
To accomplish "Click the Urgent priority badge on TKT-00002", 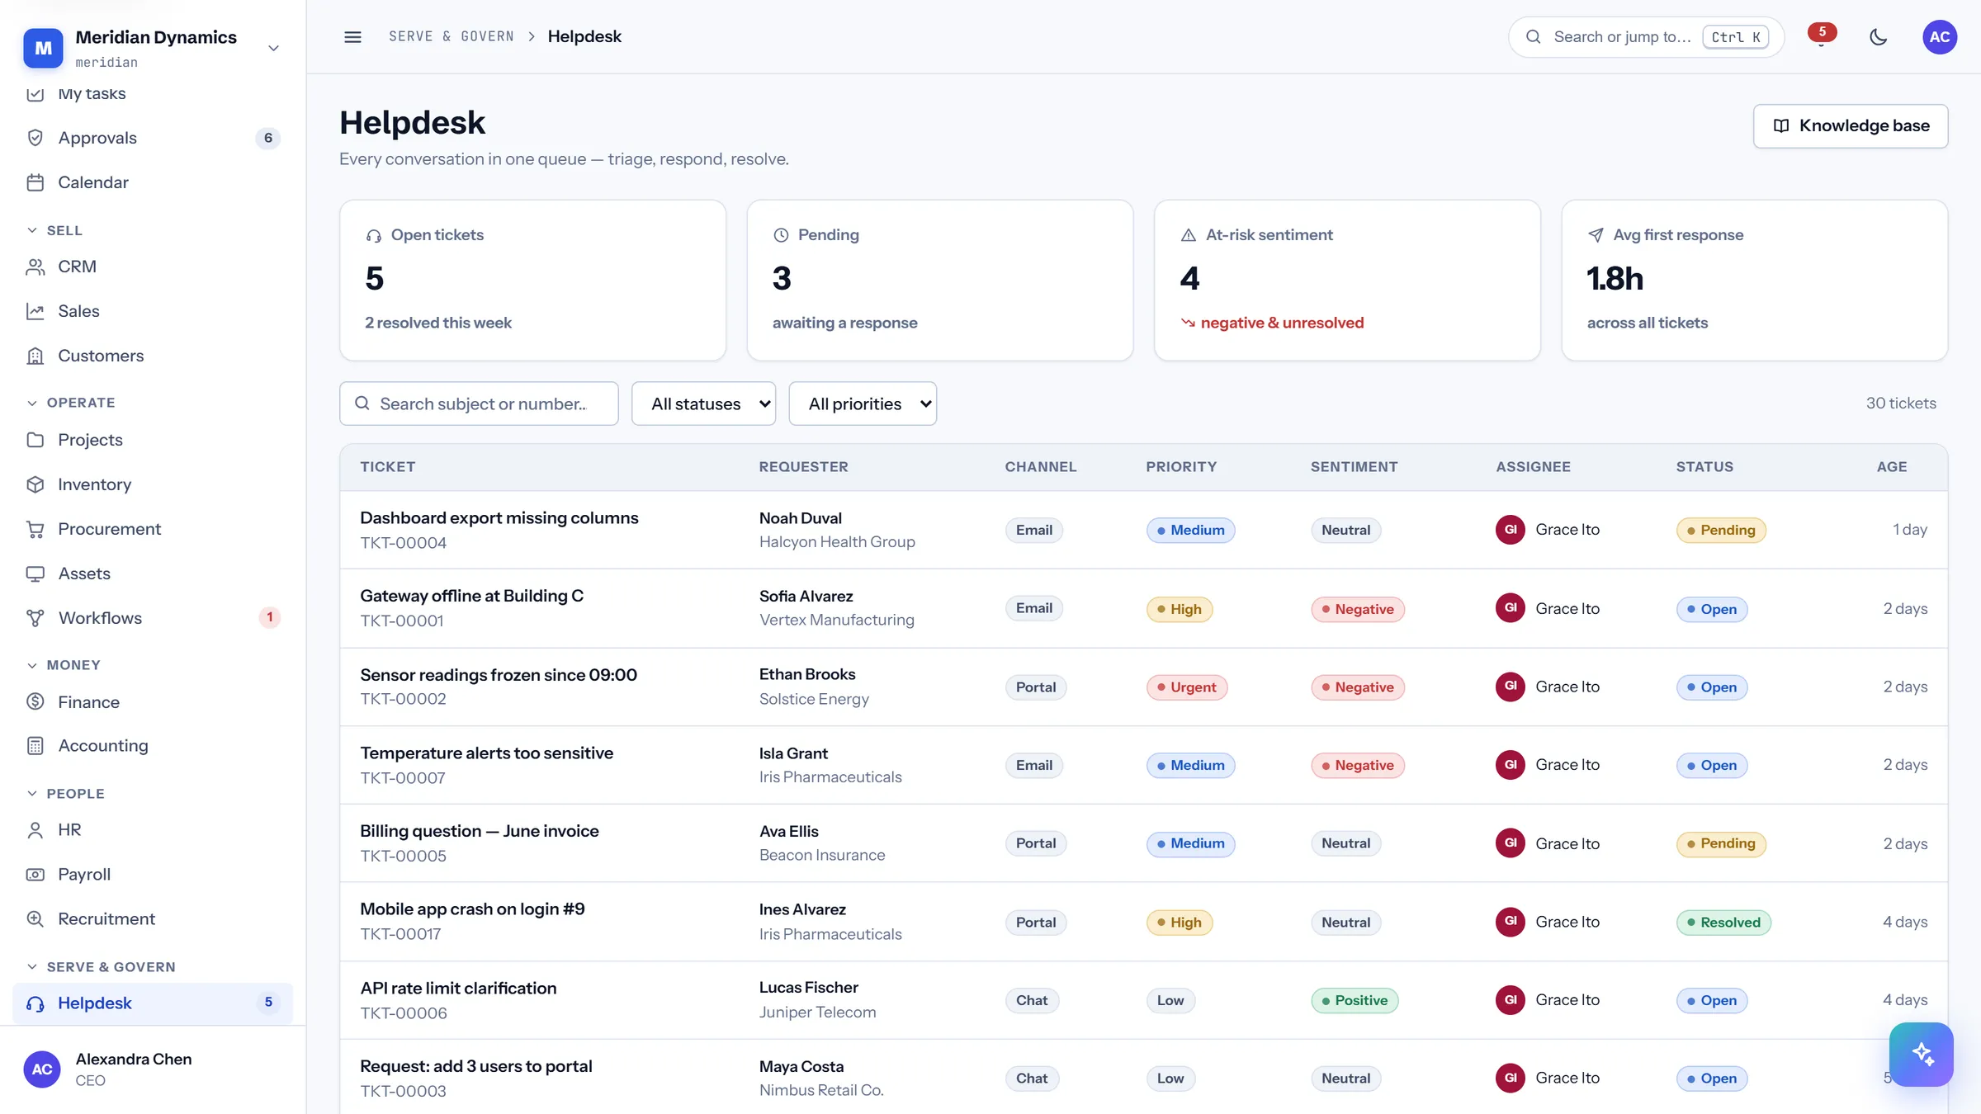I will [1187, 687].
